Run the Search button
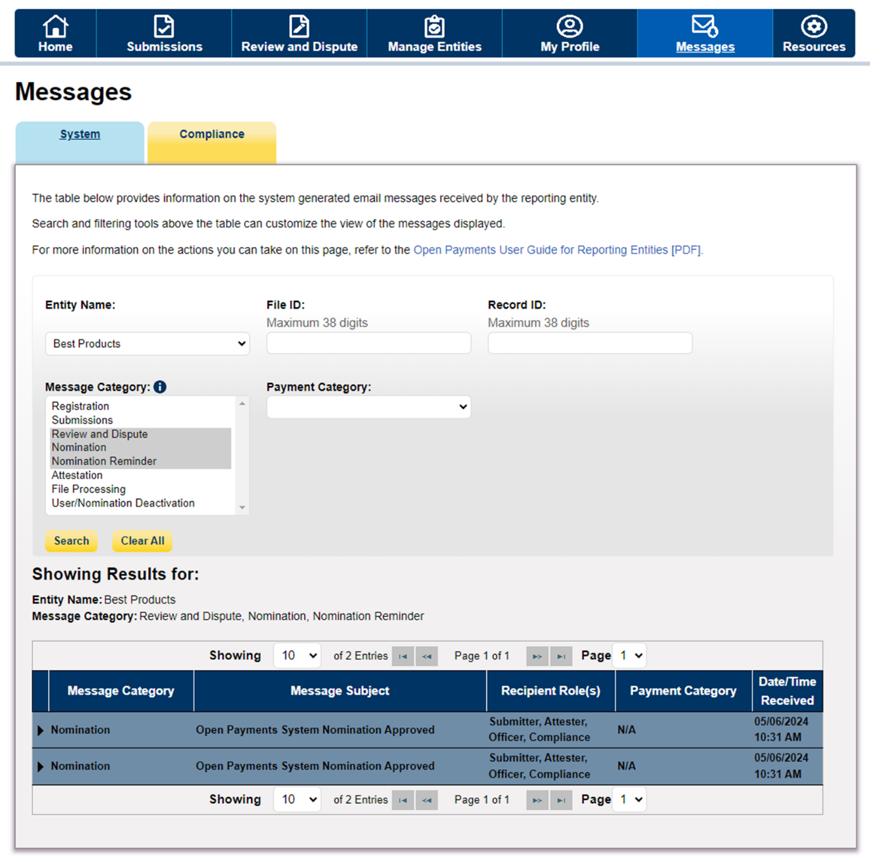The image size is (870, 861). (72, 541)
